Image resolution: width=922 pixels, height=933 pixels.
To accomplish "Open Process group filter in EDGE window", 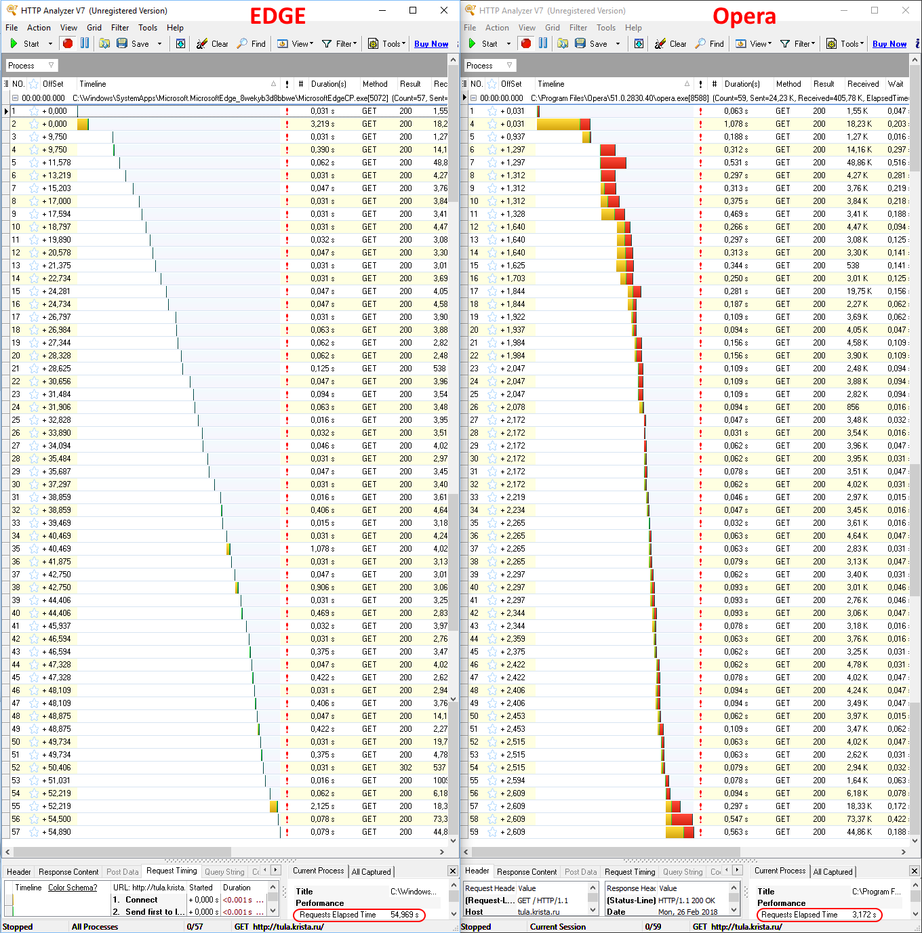I will coord(32,66).
